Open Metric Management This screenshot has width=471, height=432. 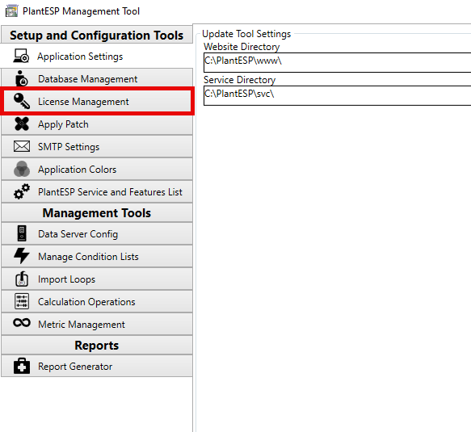click(x=97, y=324)
